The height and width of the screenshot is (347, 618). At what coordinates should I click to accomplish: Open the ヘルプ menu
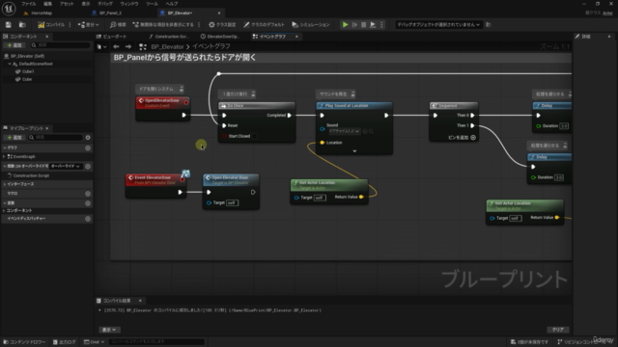pos(172,4)
